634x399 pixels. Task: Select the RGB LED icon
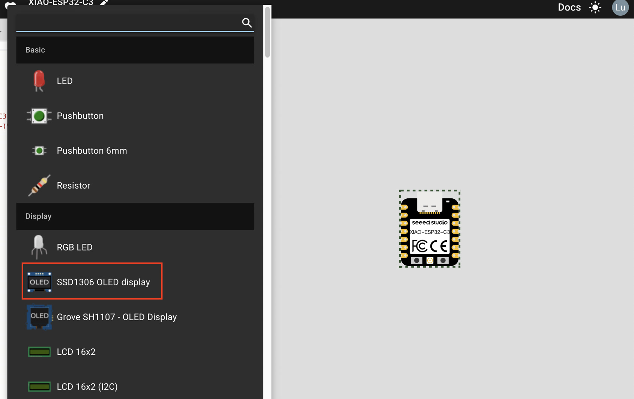click(x=39, y=247)
